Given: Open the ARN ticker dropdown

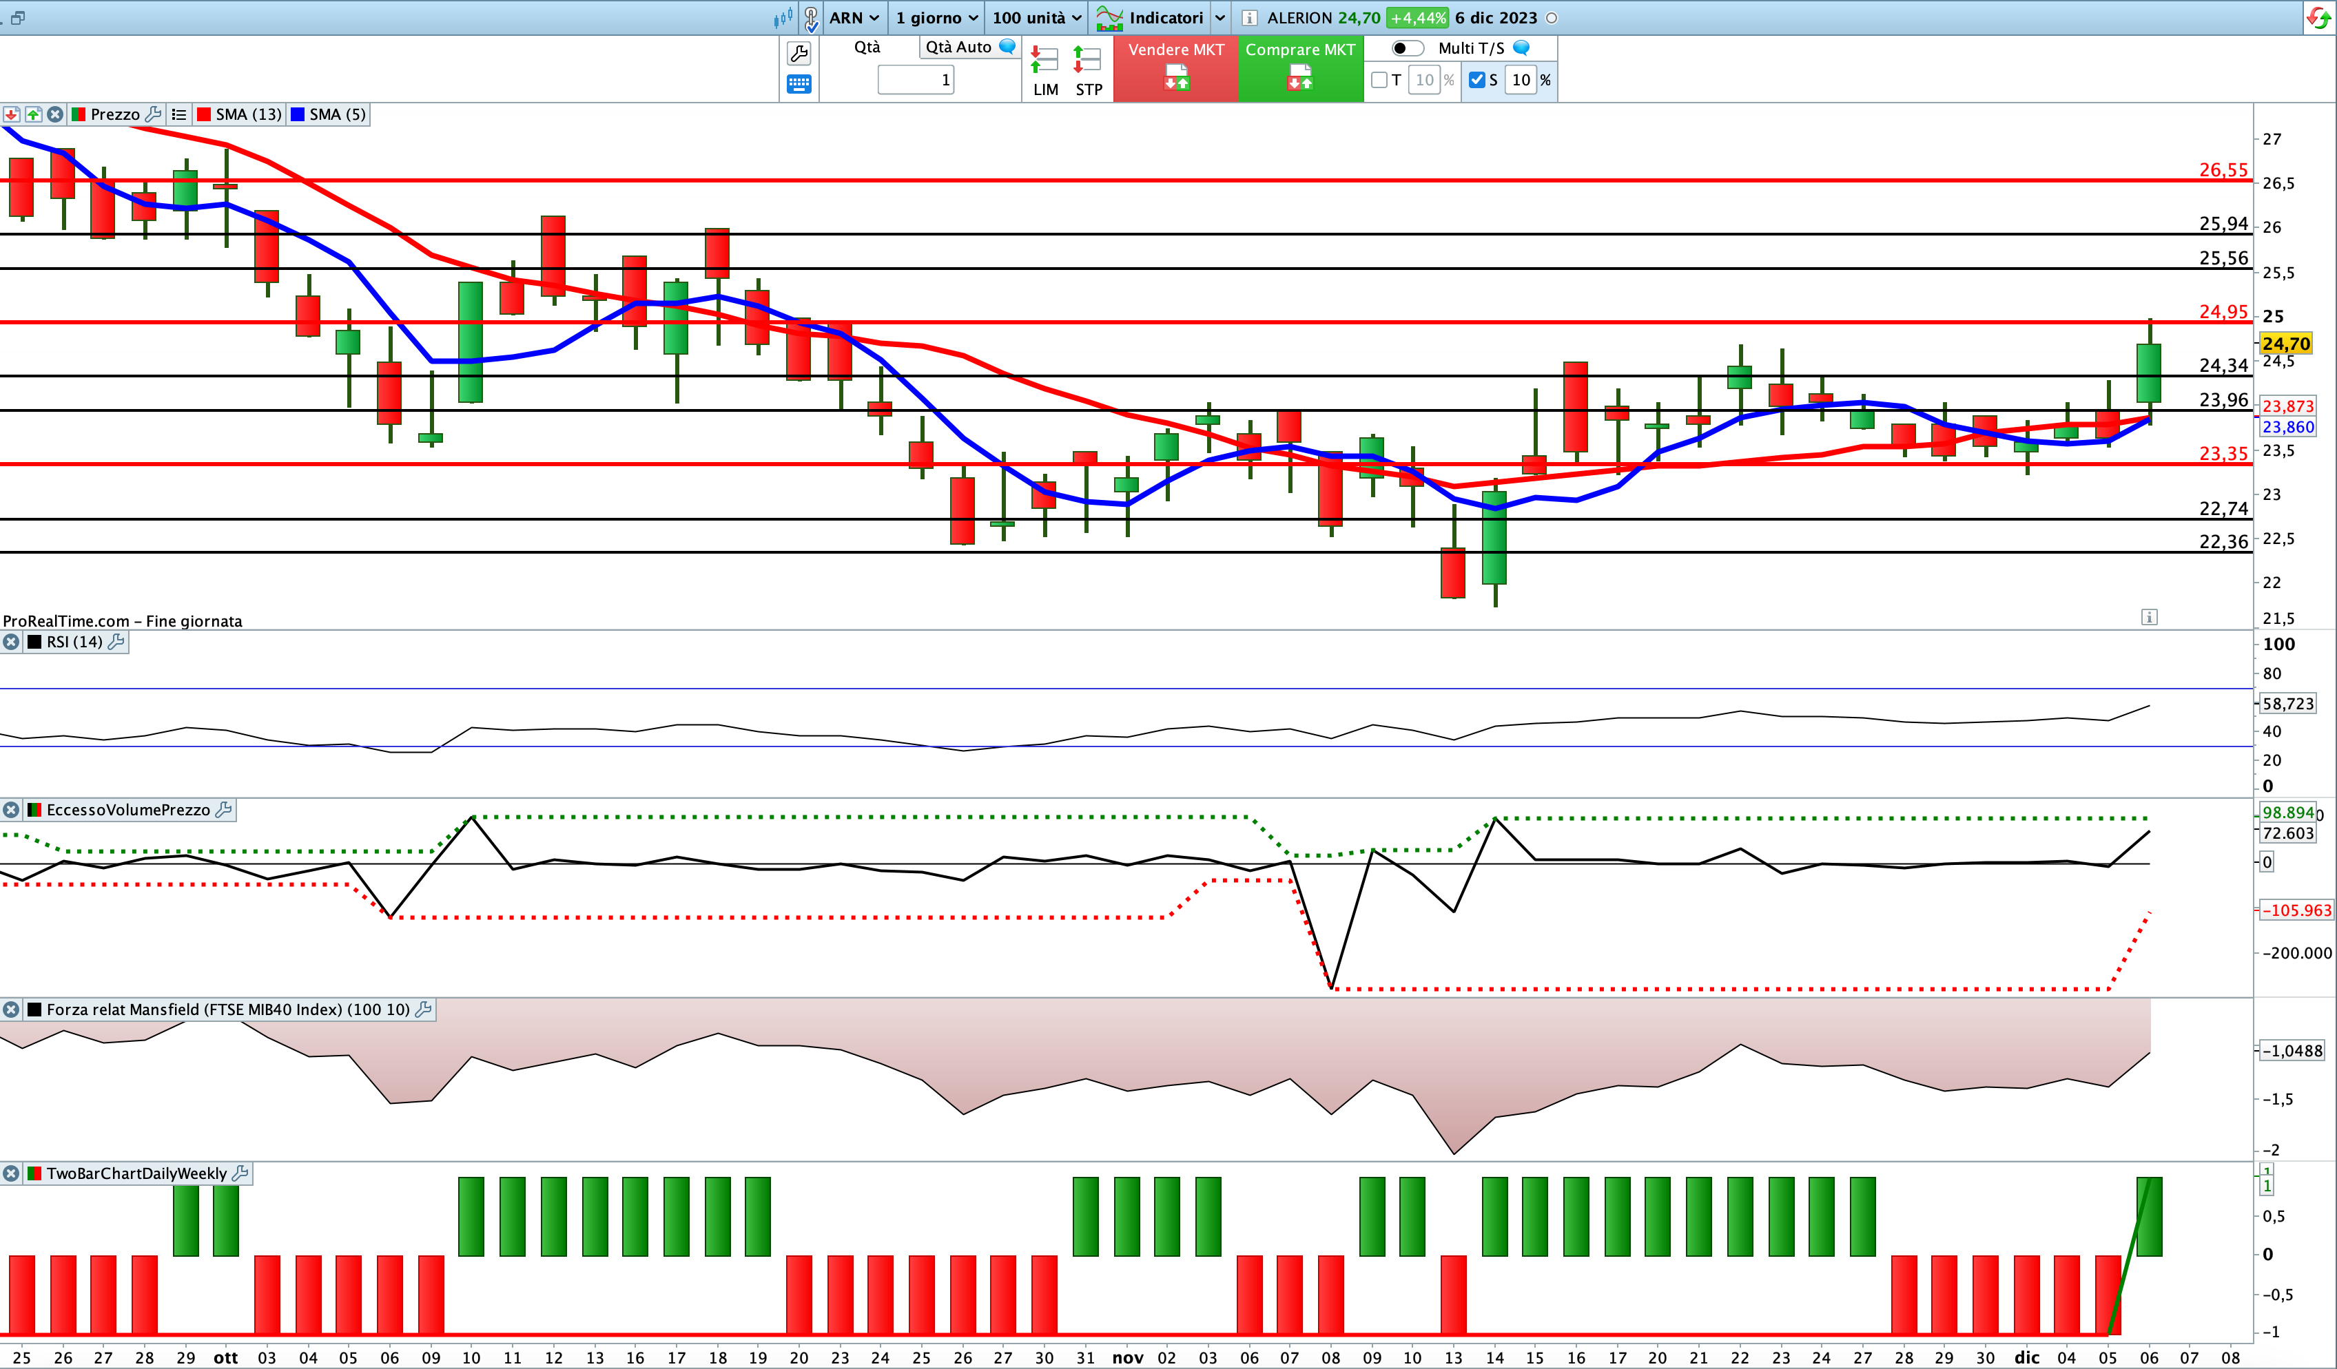Looking at the screenshot, I should (x=853, y=18).
